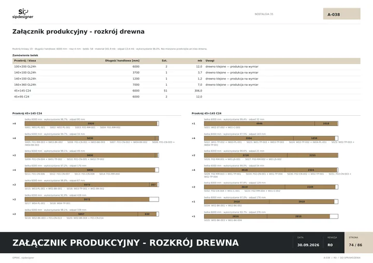The width and height of the screenshot is (373, 263).
Task: Click the 1859 beam segment
Action: click(x=314, y=138)
